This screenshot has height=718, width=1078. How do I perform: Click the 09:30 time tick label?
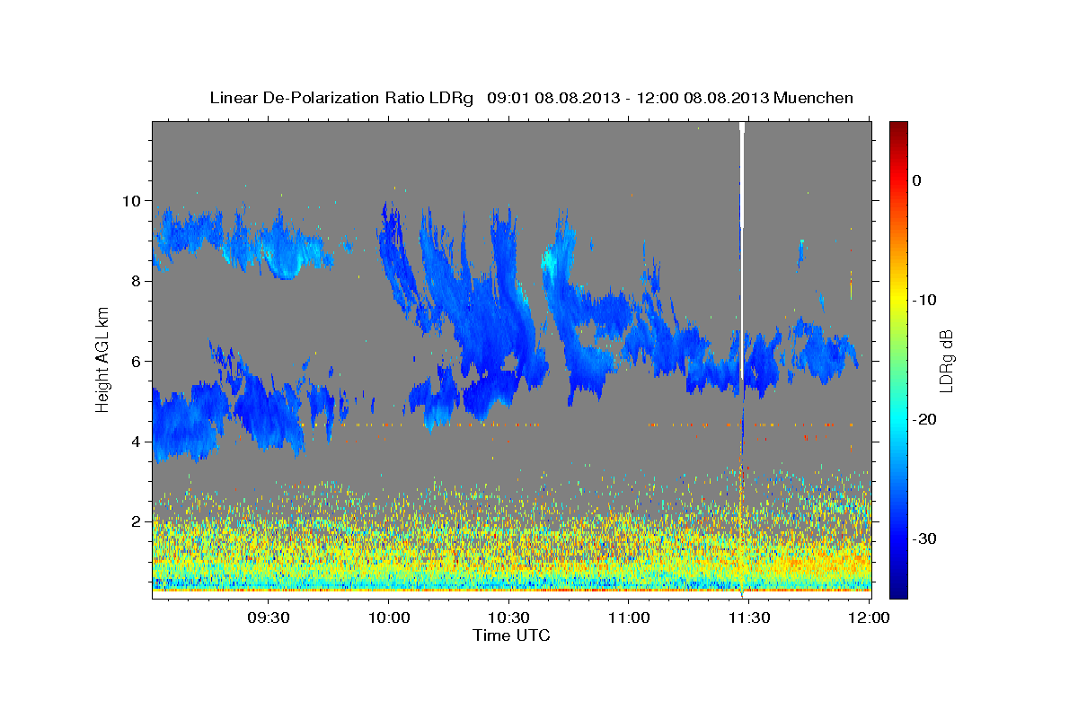pos(269,617)
